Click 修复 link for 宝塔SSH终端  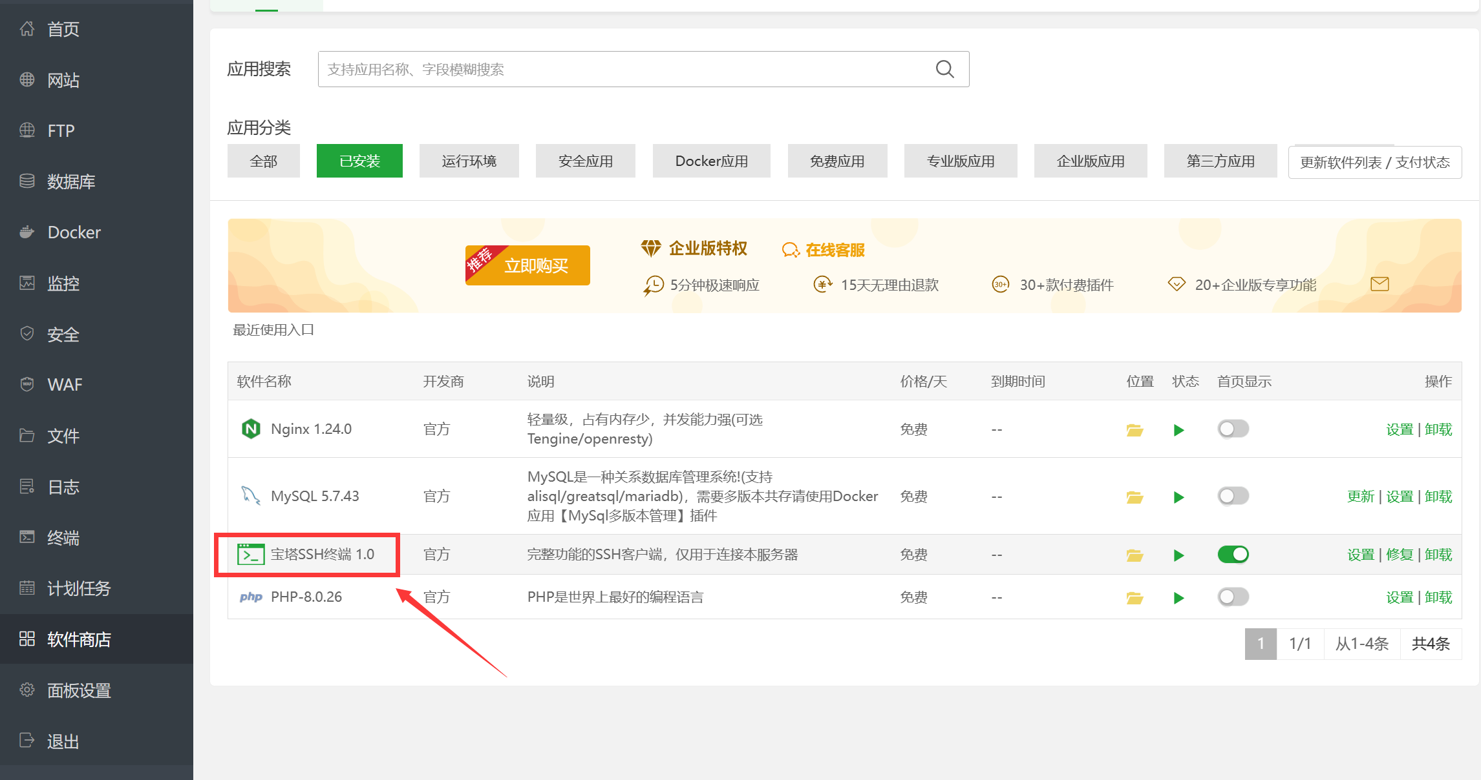point(1400,555)
